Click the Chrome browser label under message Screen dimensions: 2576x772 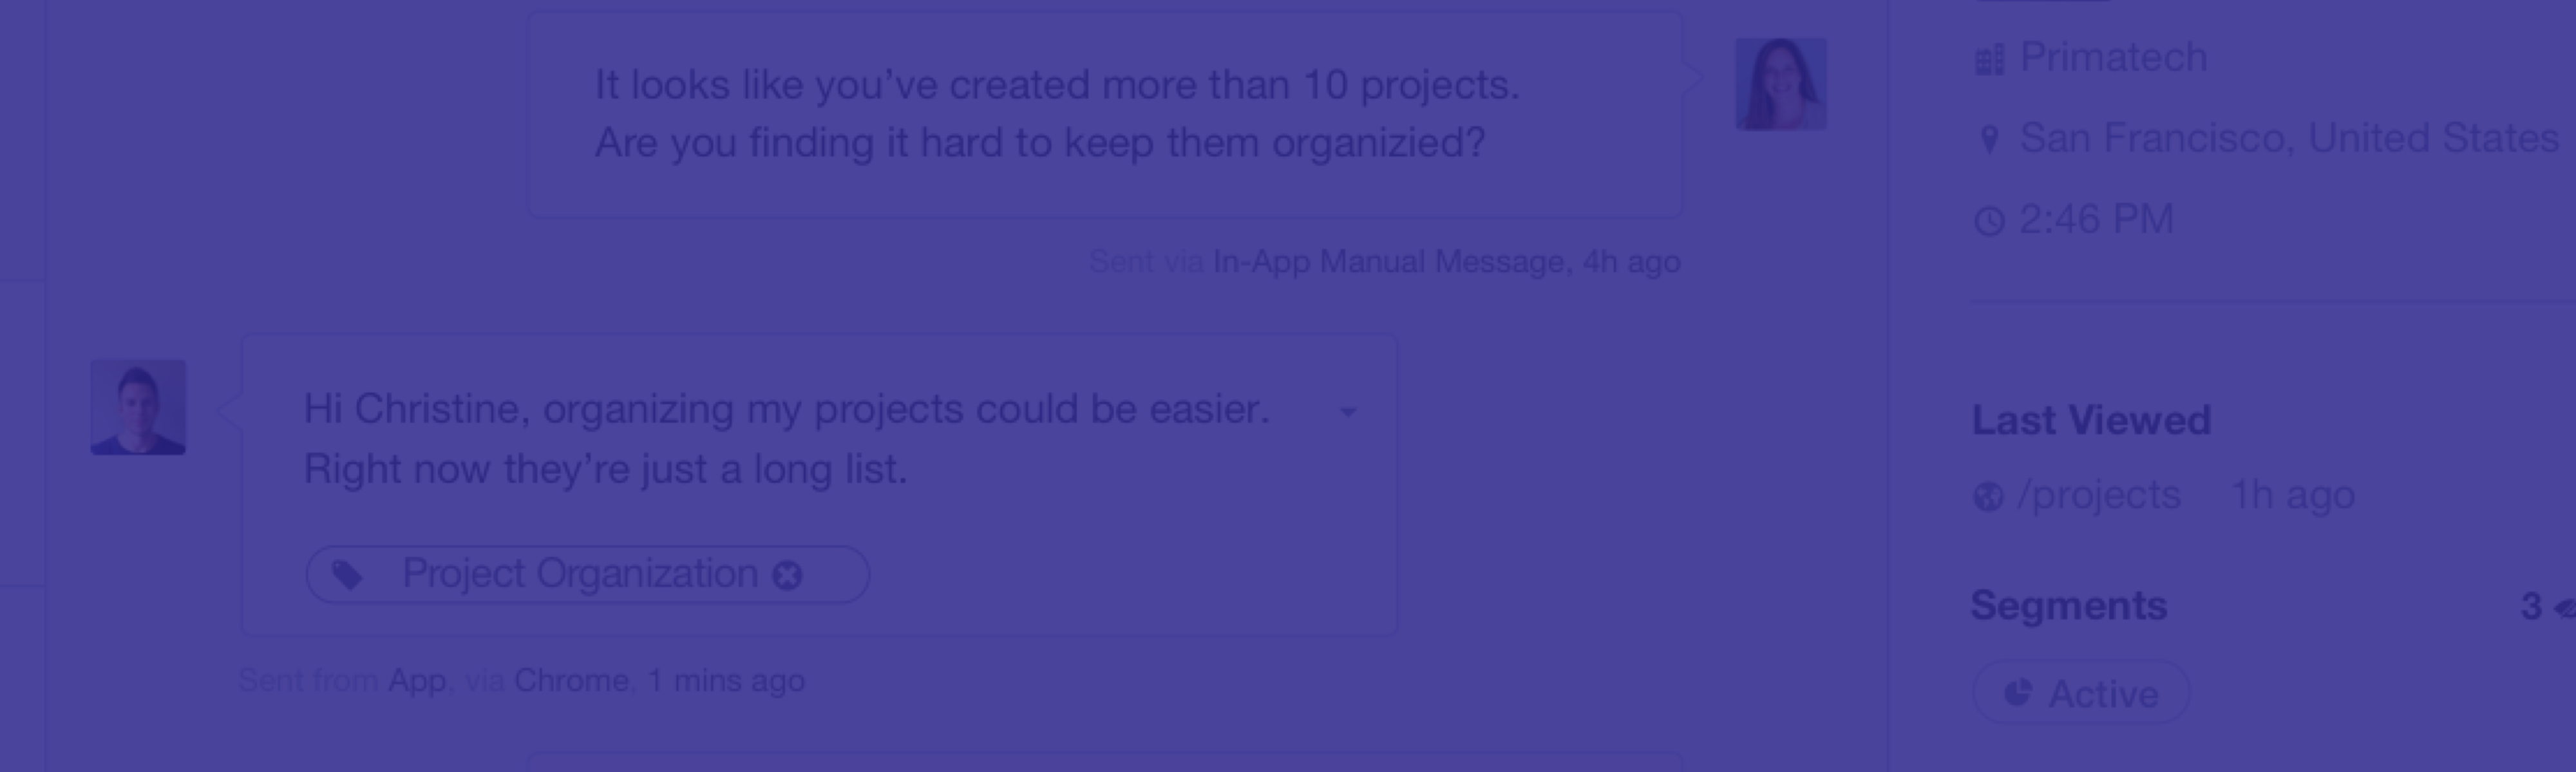(x=571, y=681)
